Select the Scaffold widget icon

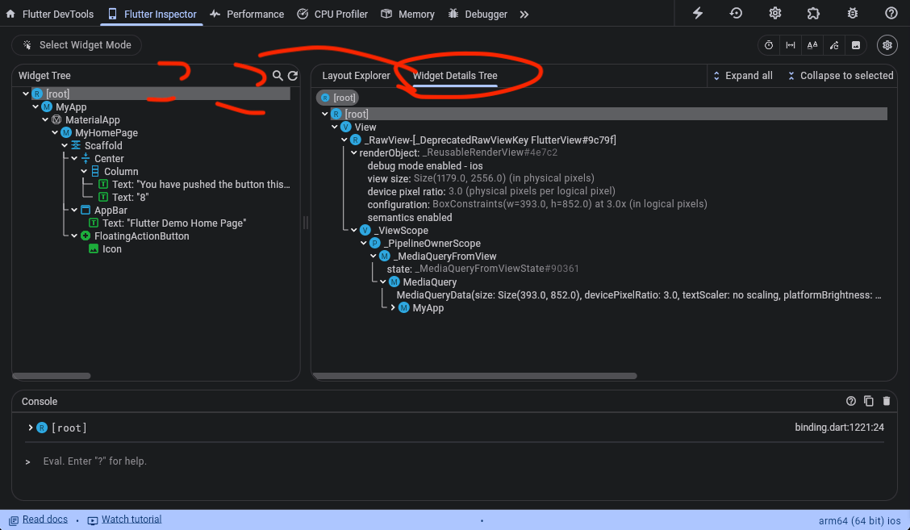pyautogui.click(x=76, y=146)
